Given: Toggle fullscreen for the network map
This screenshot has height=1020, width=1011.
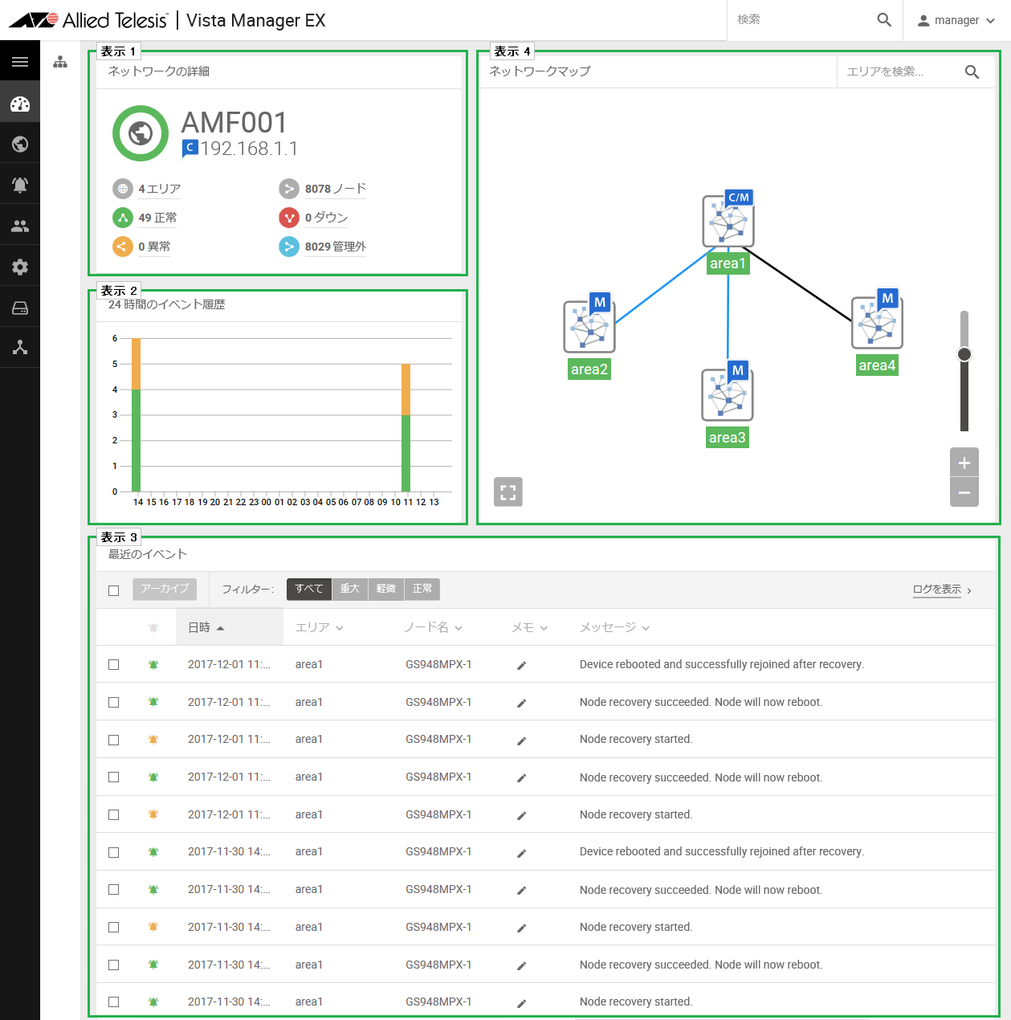Looking at the screenshot, I should click(508, 492).
